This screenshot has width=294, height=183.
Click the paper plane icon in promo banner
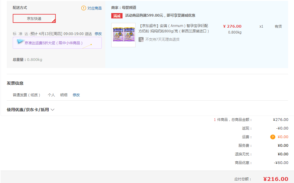[x=20, y=42]
